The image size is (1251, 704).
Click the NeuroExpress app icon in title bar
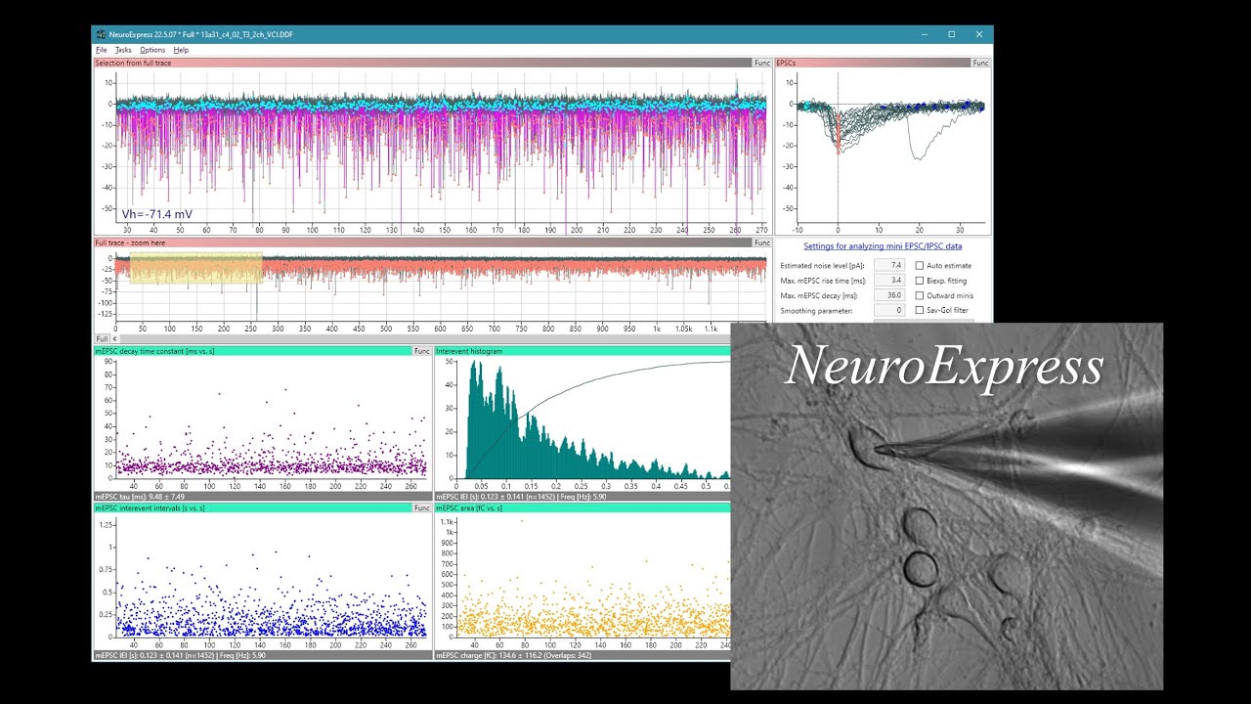pos(101,34)
